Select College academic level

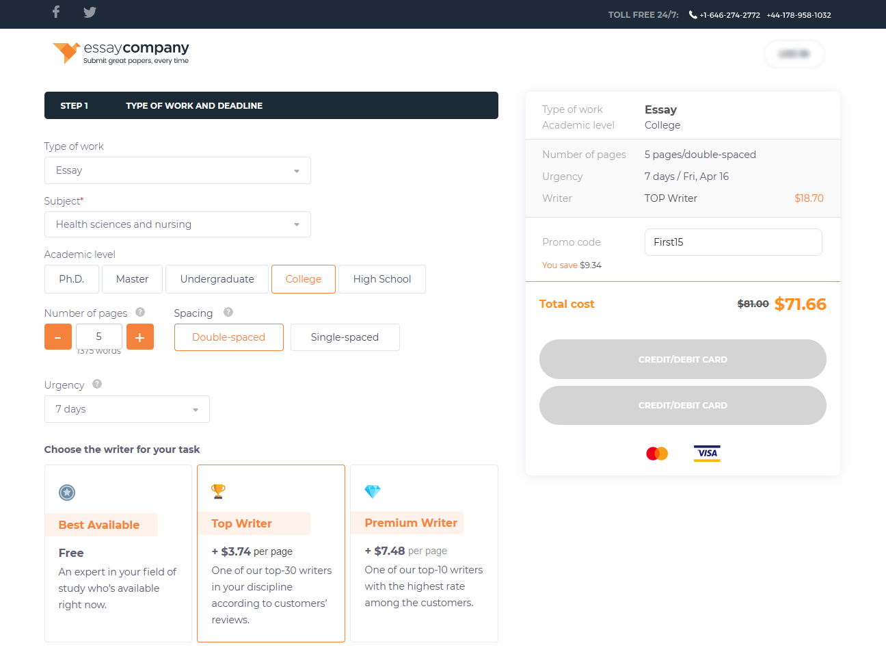[304, 279]
